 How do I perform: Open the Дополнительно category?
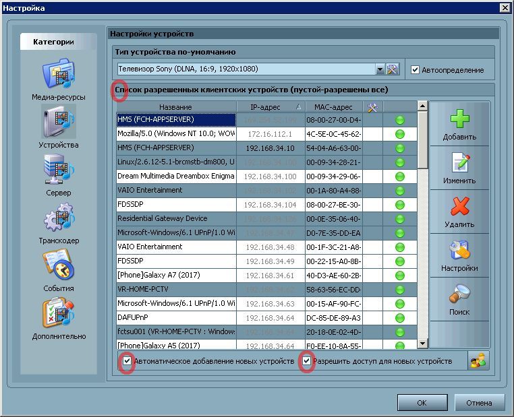pyautogui.click(x=58, y=318)
